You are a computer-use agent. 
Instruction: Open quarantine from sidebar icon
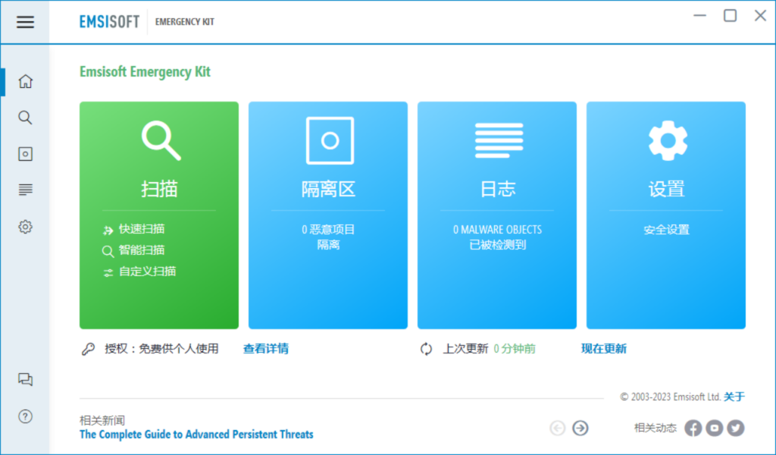25,154
